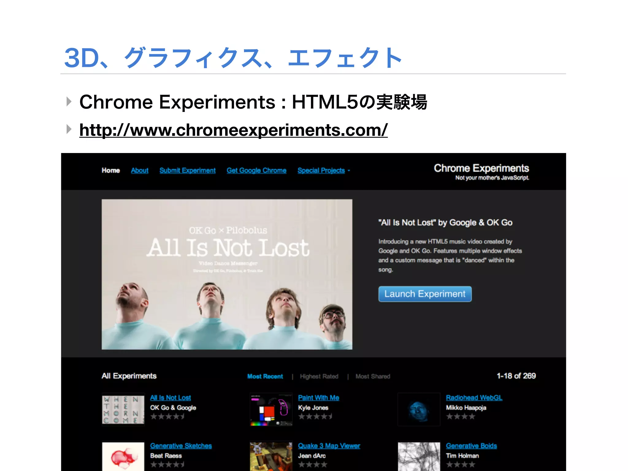This screenshot has height=471, width=628.
Task: Click the 'Not your mother's JavaScript' tagline
Action: point(492,178)
